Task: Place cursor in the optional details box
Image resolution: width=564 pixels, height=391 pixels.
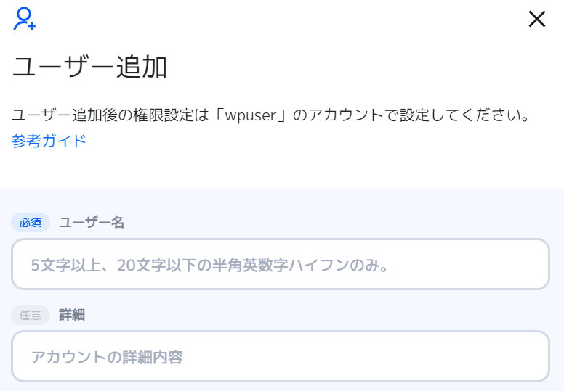Action: [x=281, y=356]
